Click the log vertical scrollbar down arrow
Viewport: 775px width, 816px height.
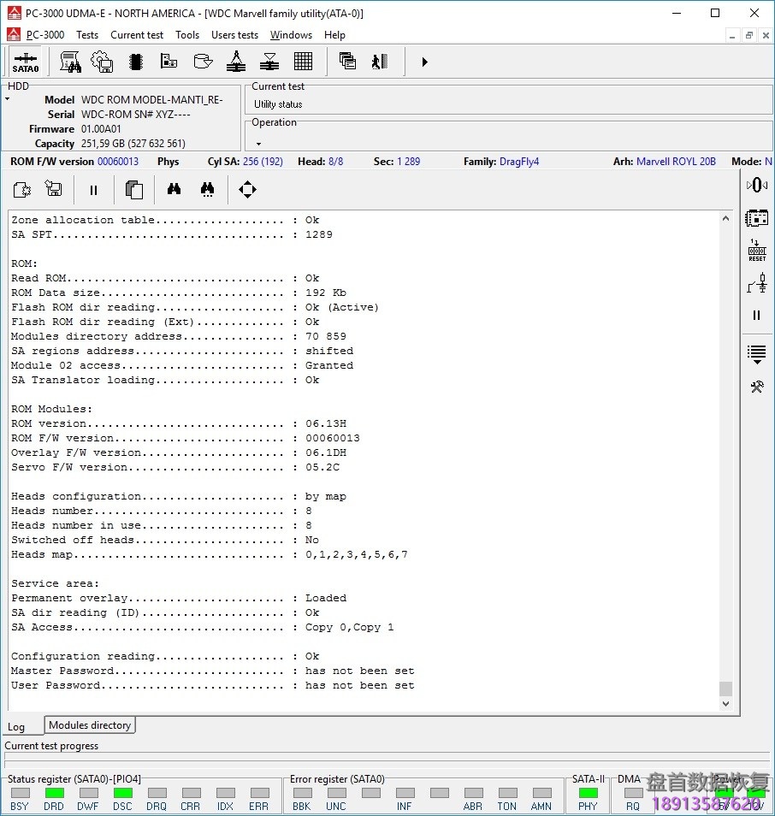[x=726, y=704]
